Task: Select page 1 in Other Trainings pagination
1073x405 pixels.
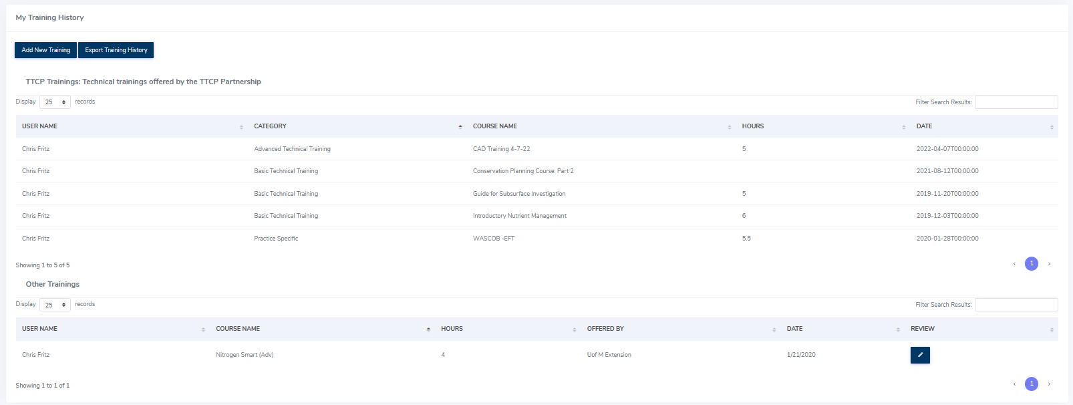Action: [x=1032, y=384]
